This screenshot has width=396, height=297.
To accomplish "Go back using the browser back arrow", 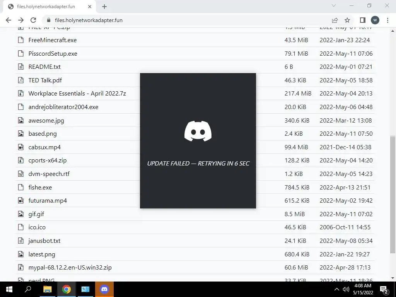I will pos(9,20).
